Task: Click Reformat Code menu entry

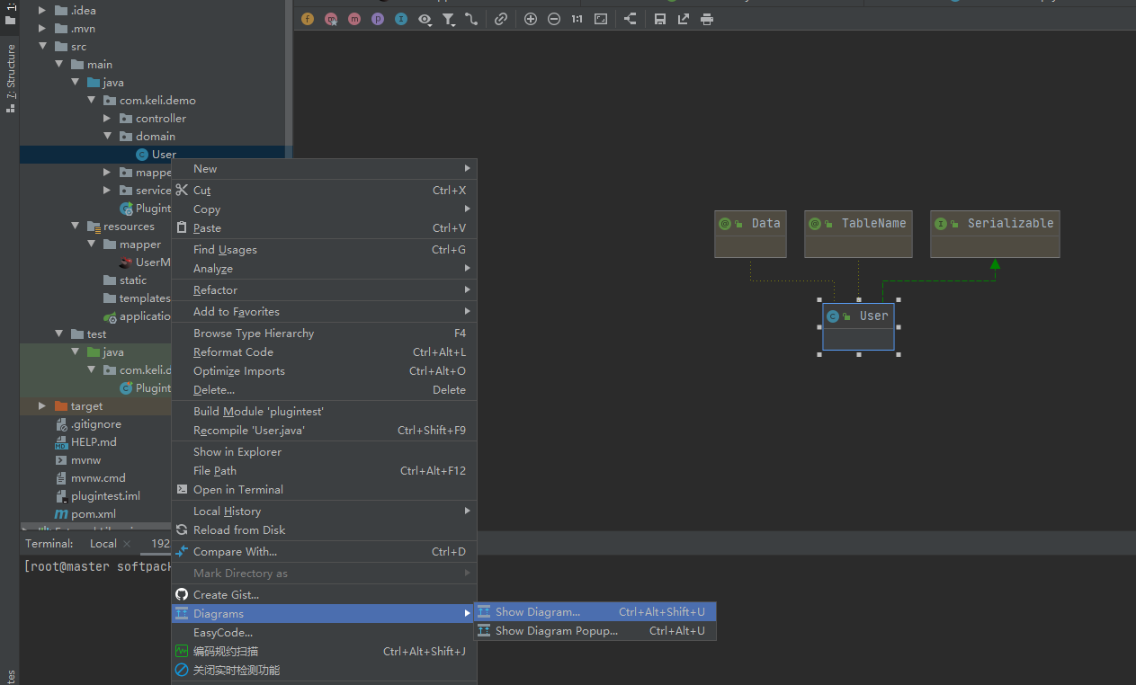Action: [x=233, y=352]
